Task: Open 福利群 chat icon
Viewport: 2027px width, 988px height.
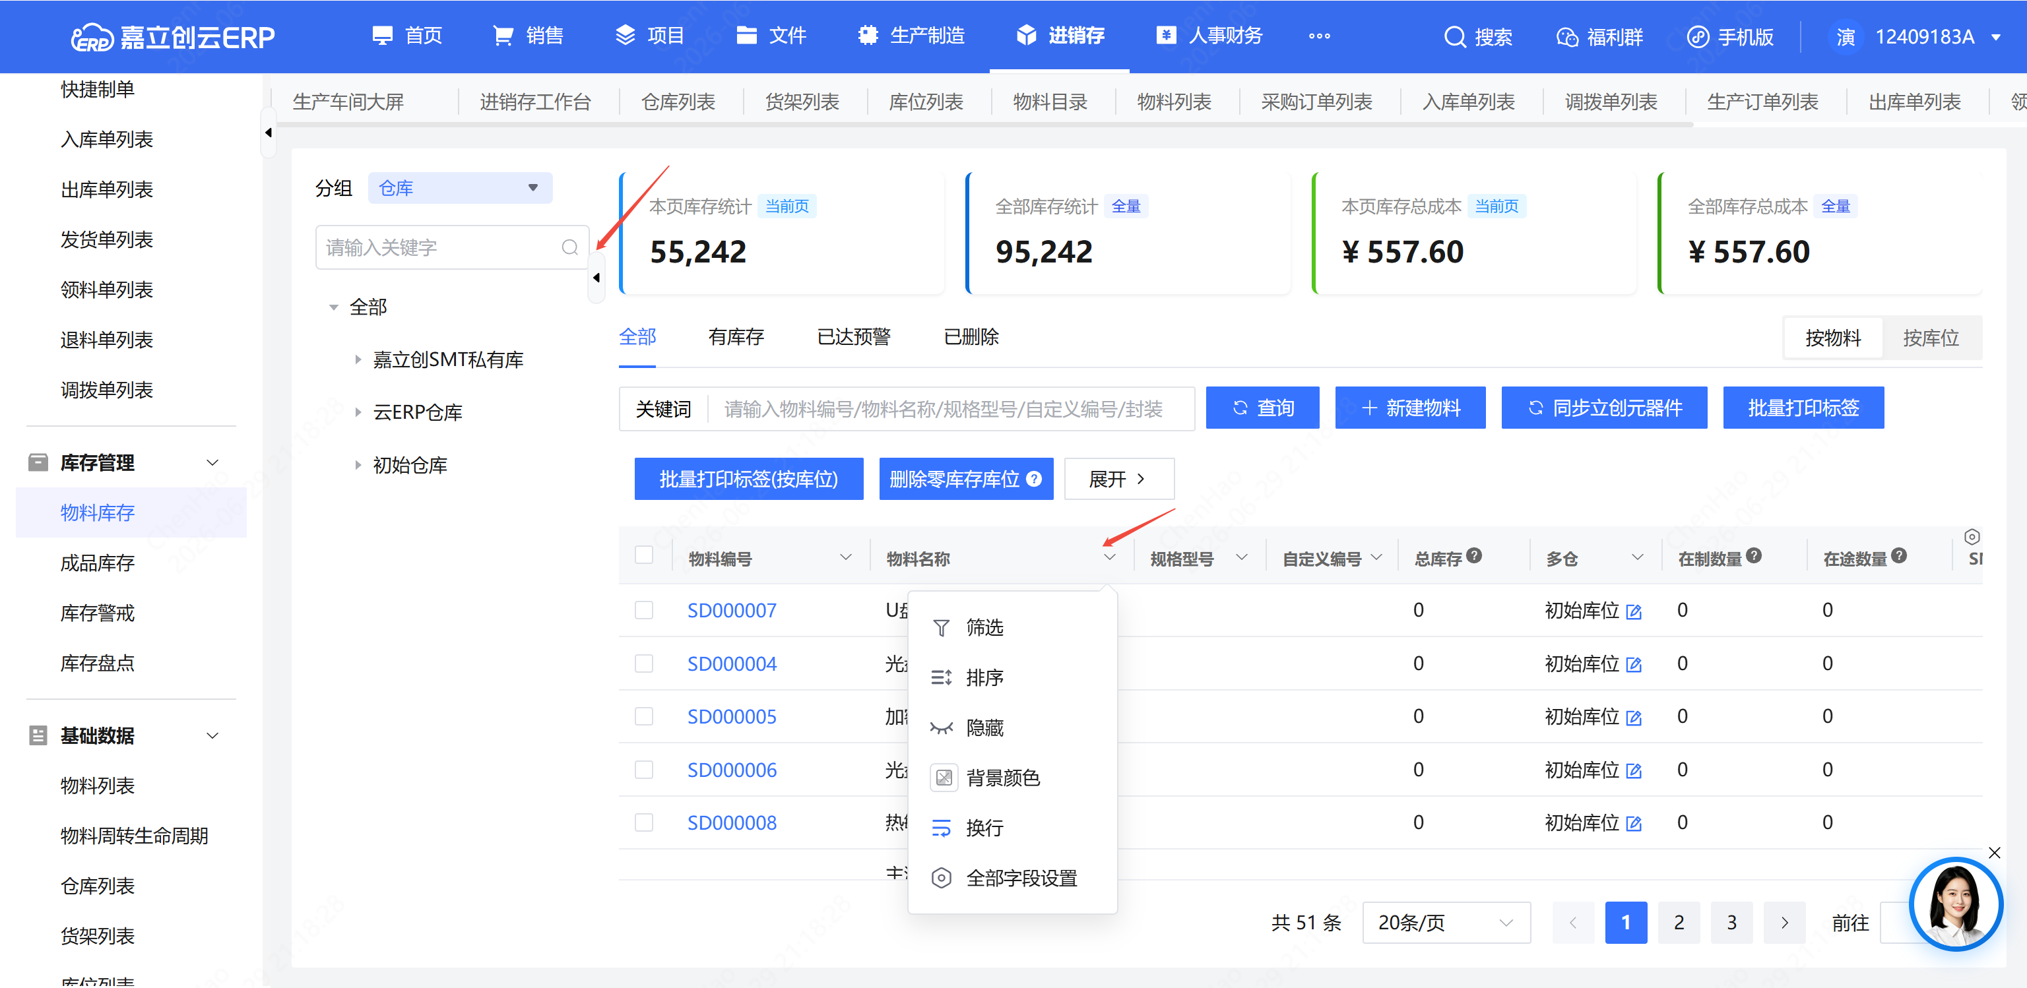Action: (x=1568, y=37)
